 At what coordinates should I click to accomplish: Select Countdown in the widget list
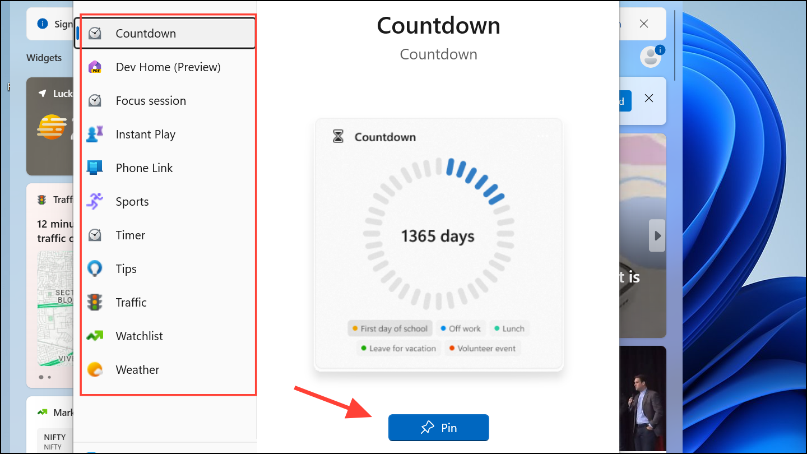(146, 34)
